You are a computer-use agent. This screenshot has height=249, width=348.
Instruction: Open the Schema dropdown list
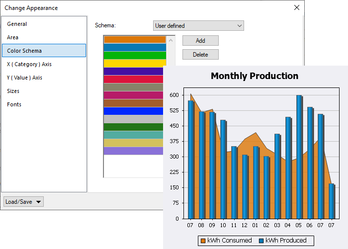[x=198, y=26]
